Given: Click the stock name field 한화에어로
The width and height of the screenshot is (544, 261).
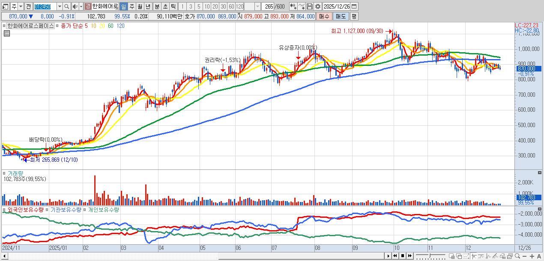Looking at the screenshot, I should click(105, 6).
